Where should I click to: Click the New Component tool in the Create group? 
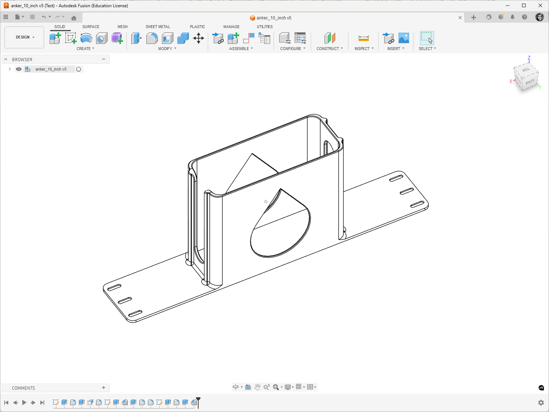coord(55,38)
